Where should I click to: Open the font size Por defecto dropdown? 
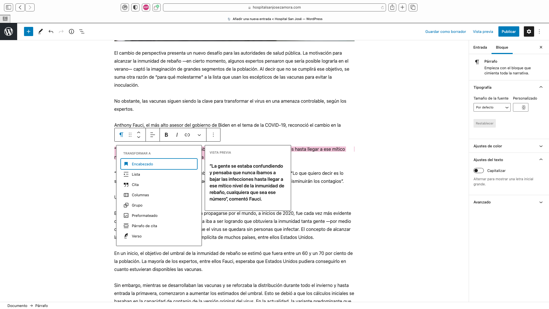[x=492, y=107]
